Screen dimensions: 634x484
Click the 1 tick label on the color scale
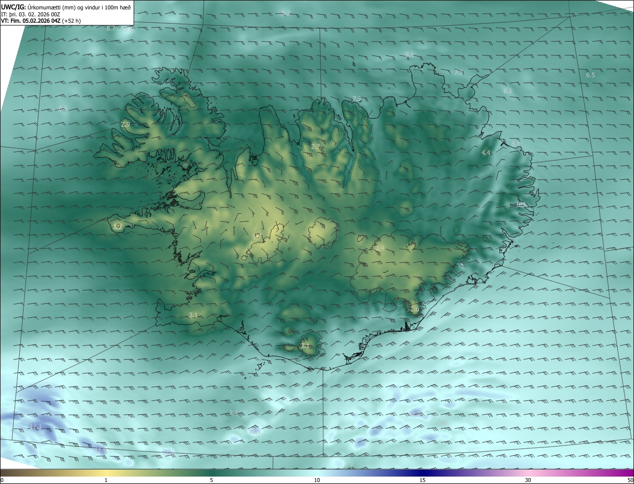coord(106,480)
